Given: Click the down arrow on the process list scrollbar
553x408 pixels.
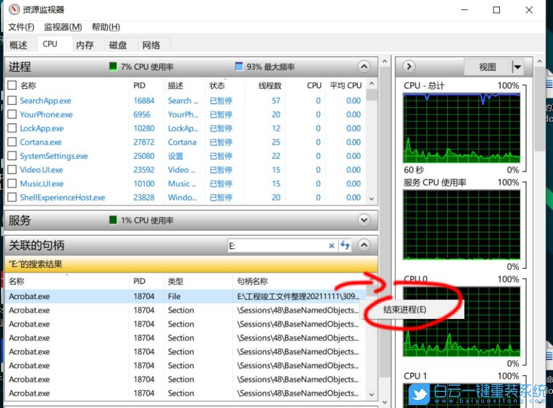Looking at the screenshot, I should pyautogui.click(x=372, y=198).
